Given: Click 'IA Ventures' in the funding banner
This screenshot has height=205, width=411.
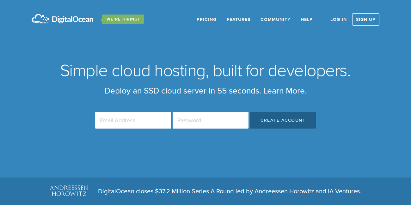Looking at the screenshot, I should coord(344,191).
